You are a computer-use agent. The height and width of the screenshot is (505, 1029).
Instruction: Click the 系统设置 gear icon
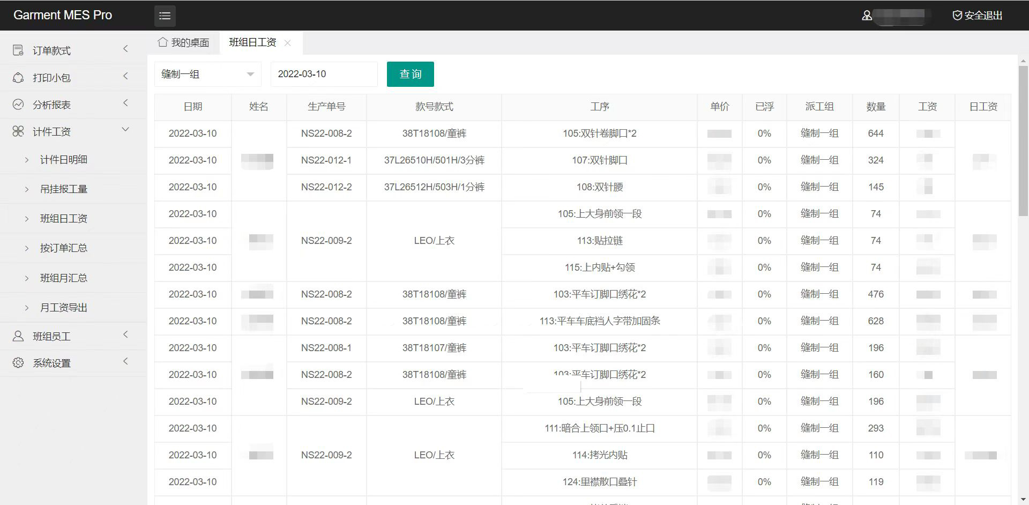[x=18, y=363]
